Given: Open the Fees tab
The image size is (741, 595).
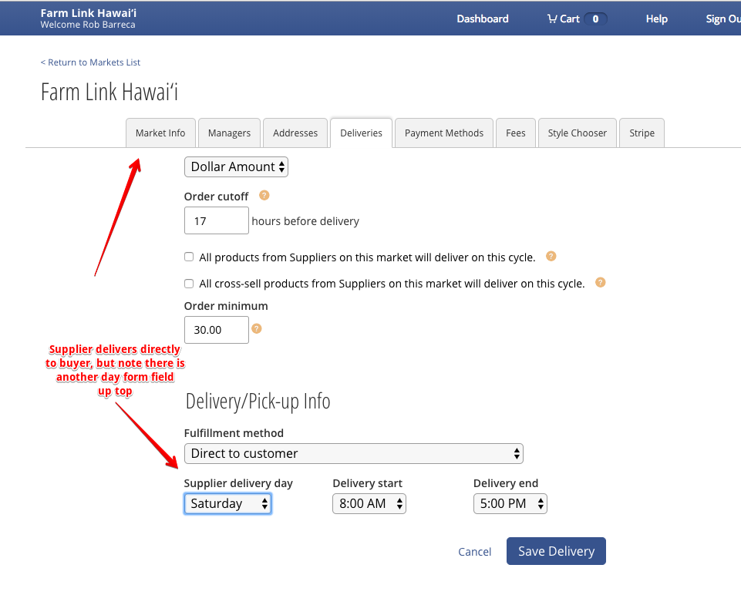Looking at the screenshot, I should 516,133.
